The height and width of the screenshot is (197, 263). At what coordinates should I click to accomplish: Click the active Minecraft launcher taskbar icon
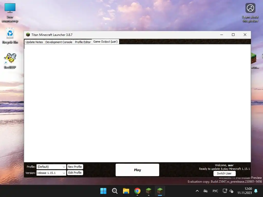[x=160, y=191]
